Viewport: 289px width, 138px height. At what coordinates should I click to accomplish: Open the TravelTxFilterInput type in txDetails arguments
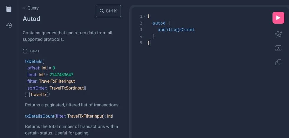point(57,81)
